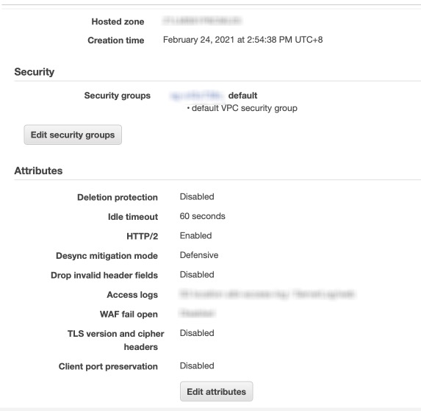421x411 pixels.
Task: Open the Edit attributes dialog
Action: [217, 391]
